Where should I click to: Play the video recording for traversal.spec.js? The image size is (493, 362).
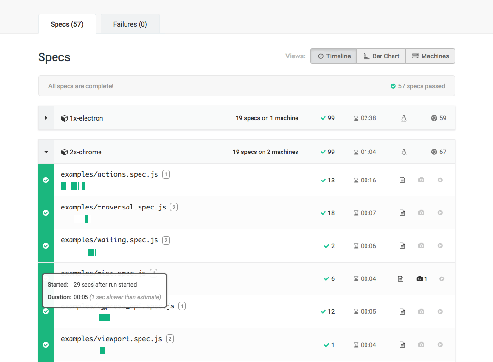point(440,212)
